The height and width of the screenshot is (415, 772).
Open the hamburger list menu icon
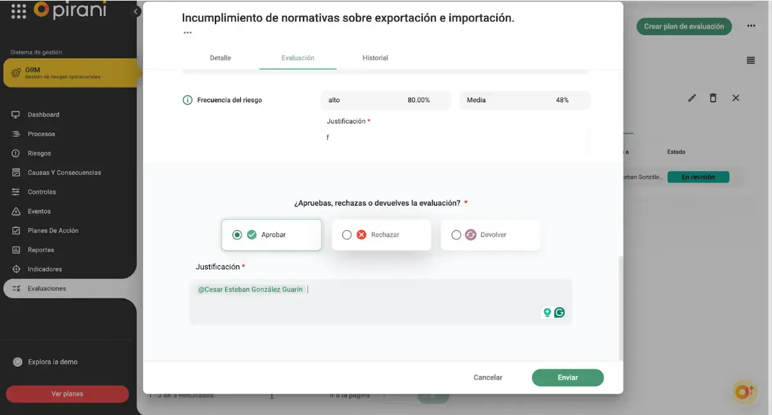pos(750,60)
